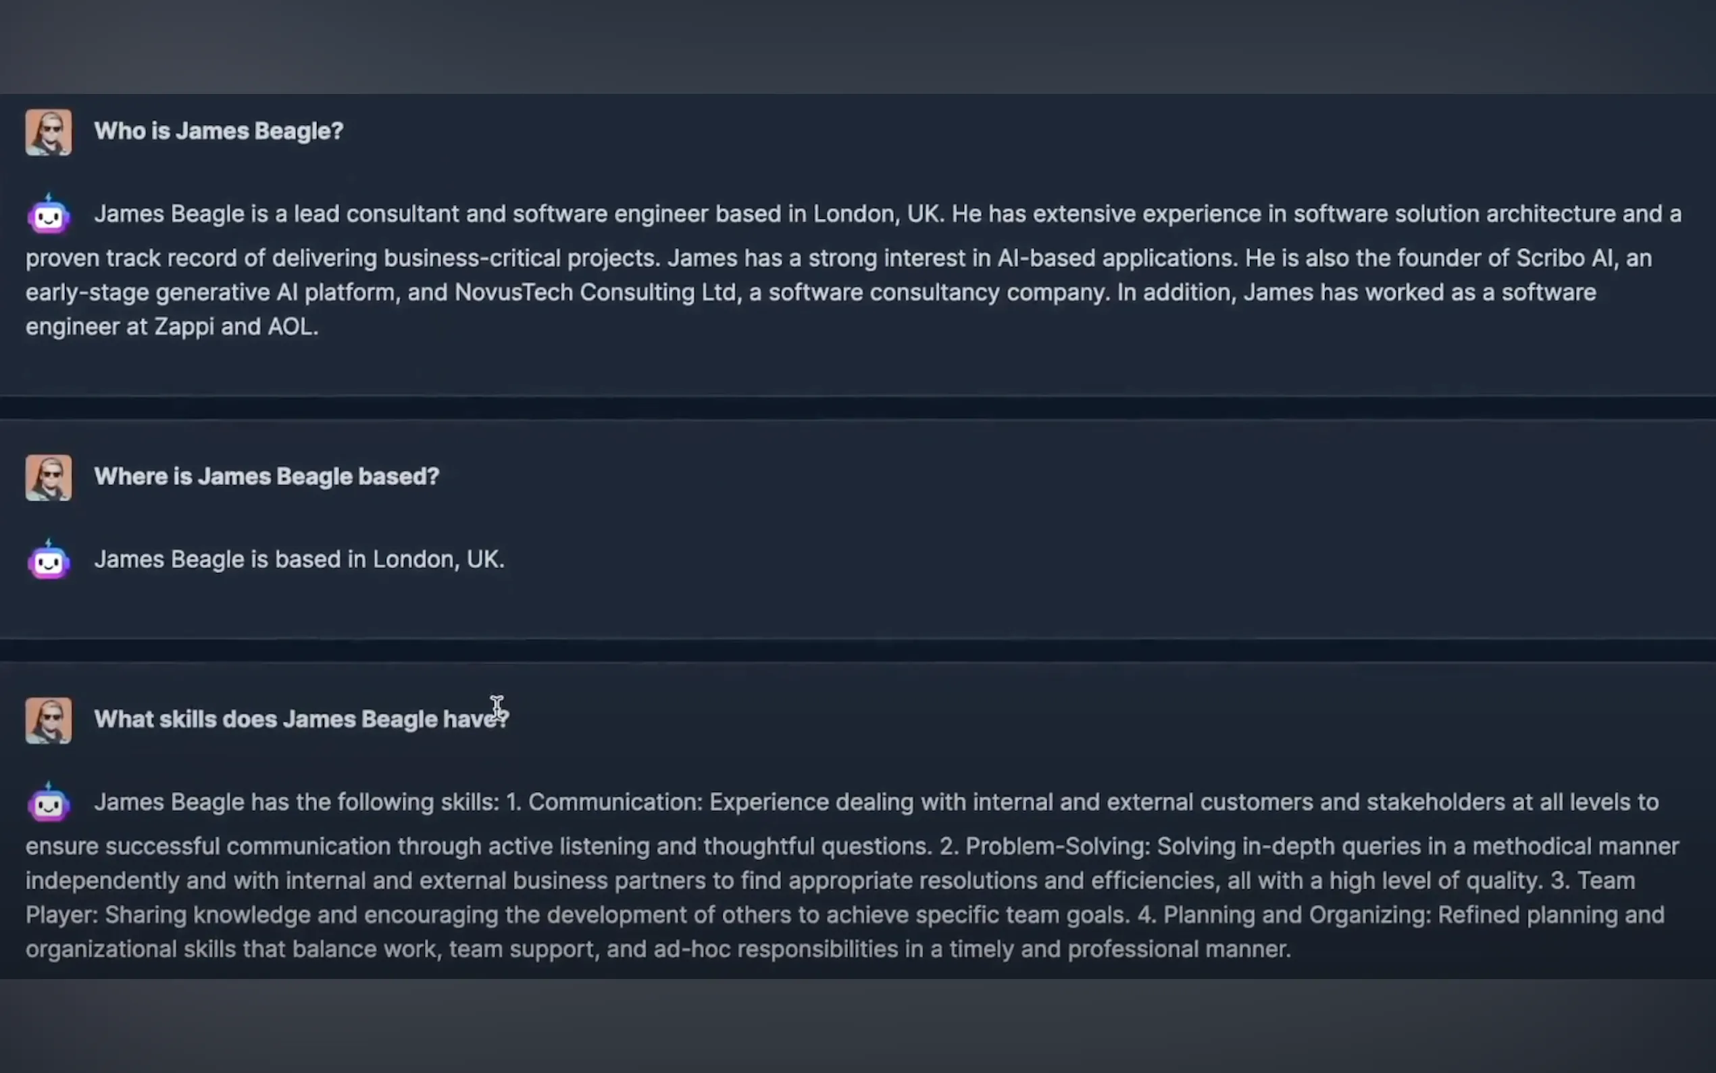Click the "Communication:" skill label
The width and height of the screenshot is (1716, 1073).
tap(615, 802)
